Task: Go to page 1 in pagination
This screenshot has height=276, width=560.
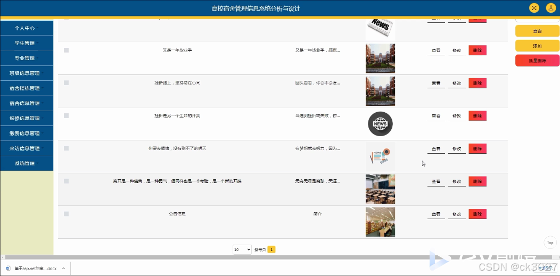Action: tap(271, 249)
